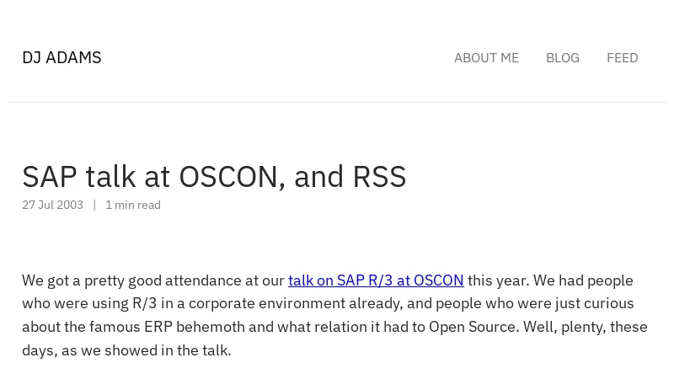Click the post date '27 Jul 2003'
674x379 pixels.
click(x=52, y=205)
